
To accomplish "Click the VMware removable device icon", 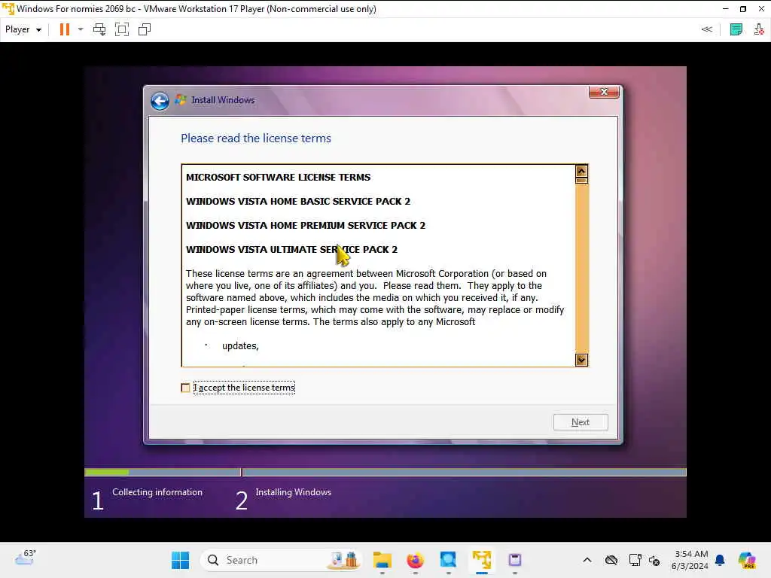I will click(x=759, y=29).
